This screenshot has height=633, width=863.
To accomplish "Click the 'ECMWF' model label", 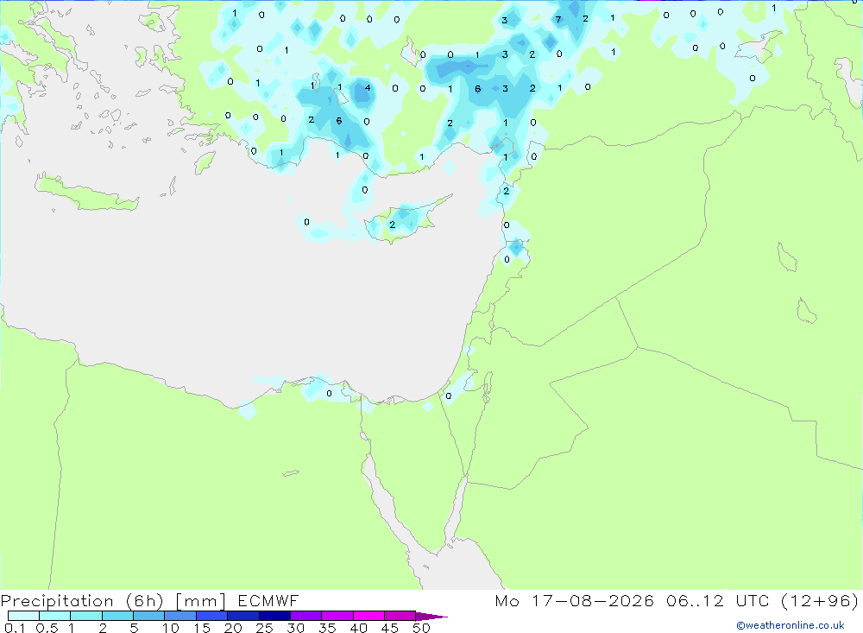I will (268, 601).
